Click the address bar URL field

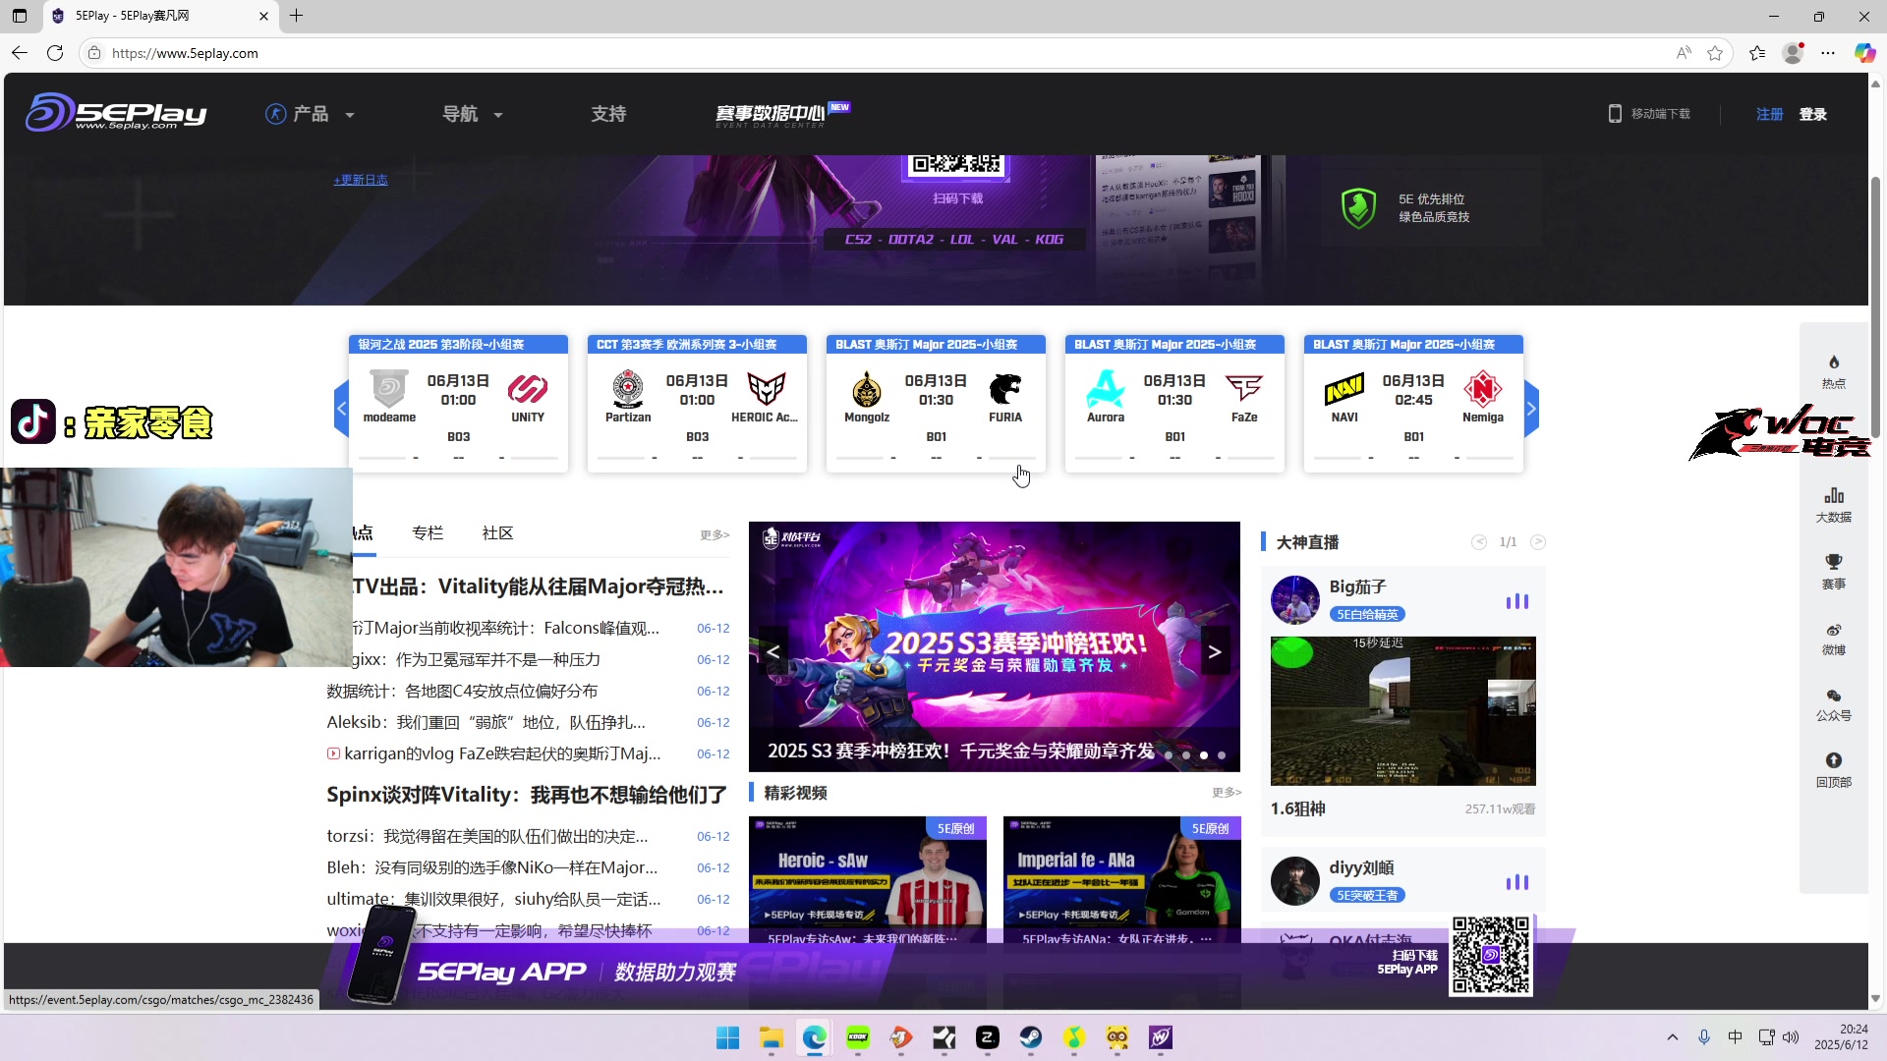[x=885, y=53]
